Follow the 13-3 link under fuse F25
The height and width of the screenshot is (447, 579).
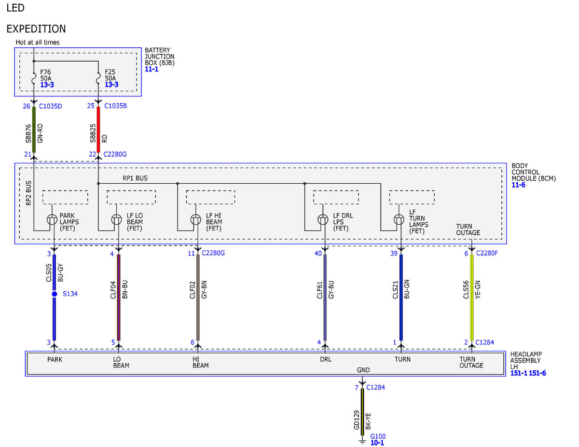point(111,84)
